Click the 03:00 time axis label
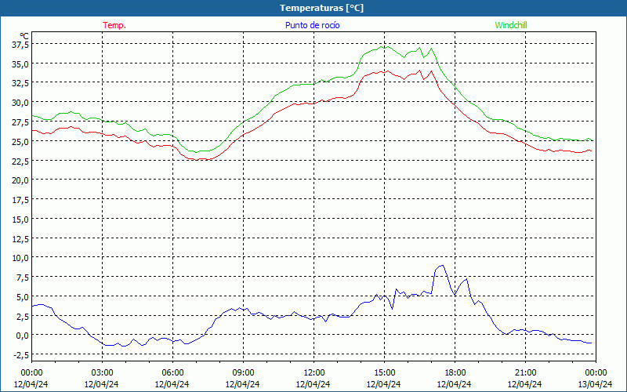 pyautogui.click(x=102, y=373)
